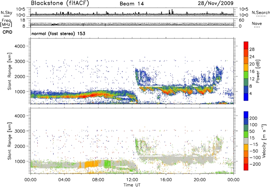Screen dimensions: 270x187
Task: Click the 12:00 time tick label
Action: tap(132, 180)
